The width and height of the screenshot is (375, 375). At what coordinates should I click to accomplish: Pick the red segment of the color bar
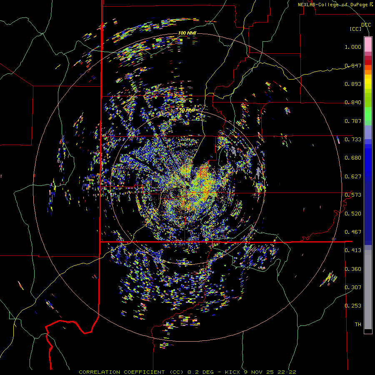(x=368, y=62)
